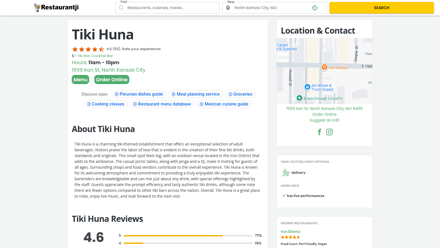This screenshot has height=248, width=440.
Task: Click the AA Wheel & Truck Supply marker
Action: point(307,87)
